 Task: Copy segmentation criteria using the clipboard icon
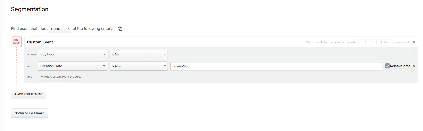[x=120, y=29]
